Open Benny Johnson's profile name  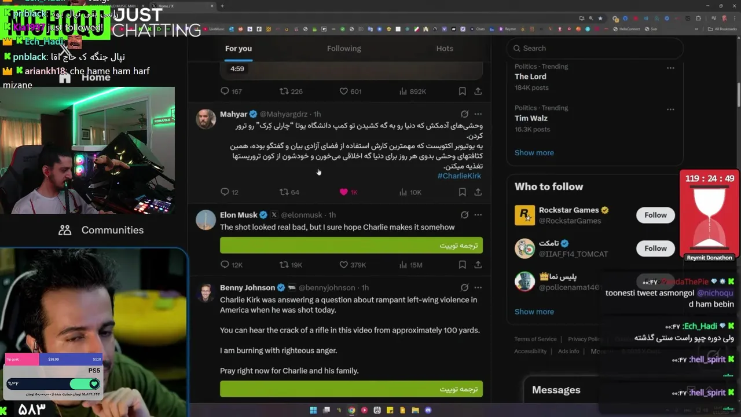[x=247, y=288]
